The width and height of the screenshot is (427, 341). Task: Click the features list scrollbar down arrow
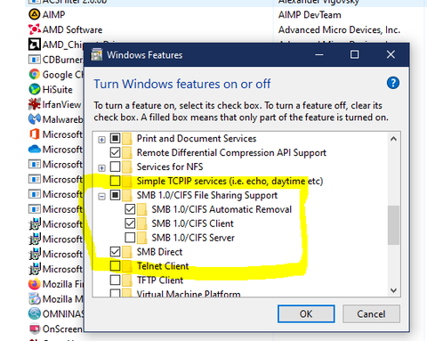393,290
